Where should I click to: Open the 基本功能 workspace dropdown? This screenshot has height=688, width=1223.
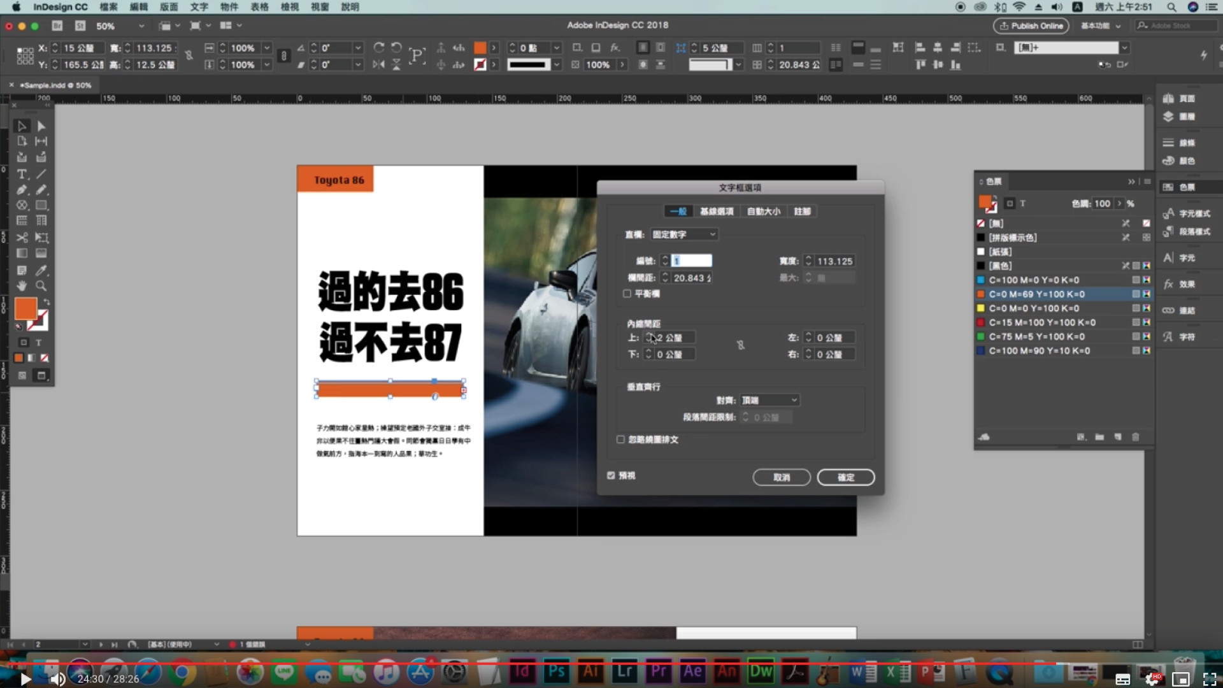[x=1101, y=26]
